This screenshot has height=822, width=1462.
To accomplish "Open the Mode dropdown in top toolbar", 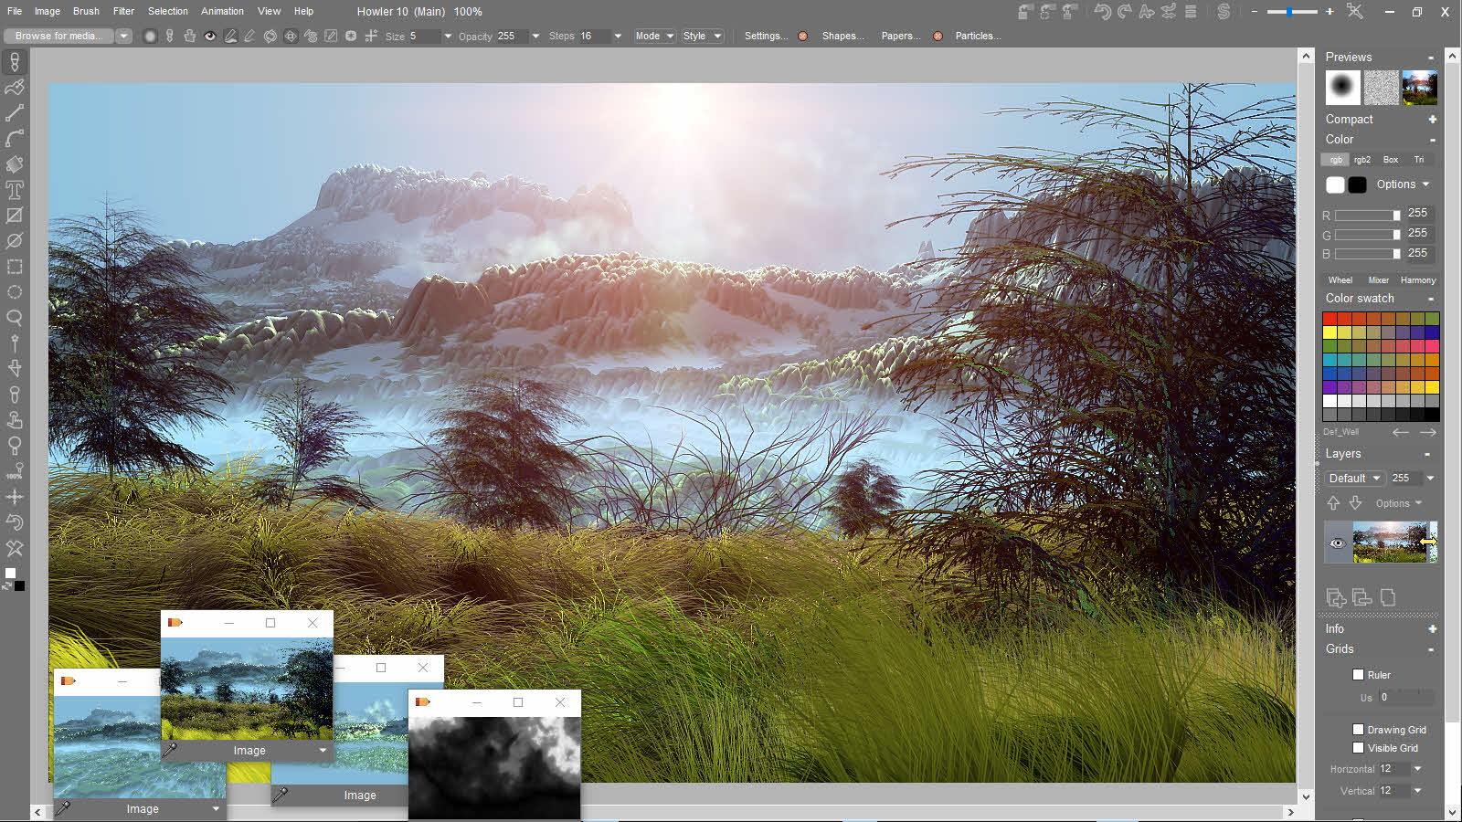I will click(654, 36).
